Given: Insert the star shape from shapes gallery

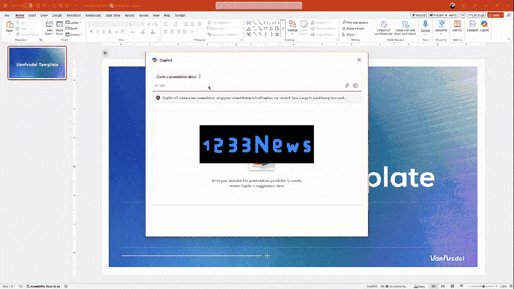Looking at the screenshot, I should (x=277, y=34).
